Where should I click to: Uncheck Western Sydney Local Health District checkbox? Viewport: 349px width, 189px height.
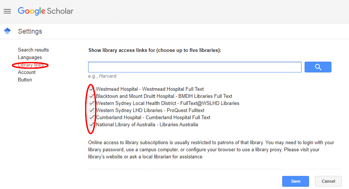tap(91, 103)
